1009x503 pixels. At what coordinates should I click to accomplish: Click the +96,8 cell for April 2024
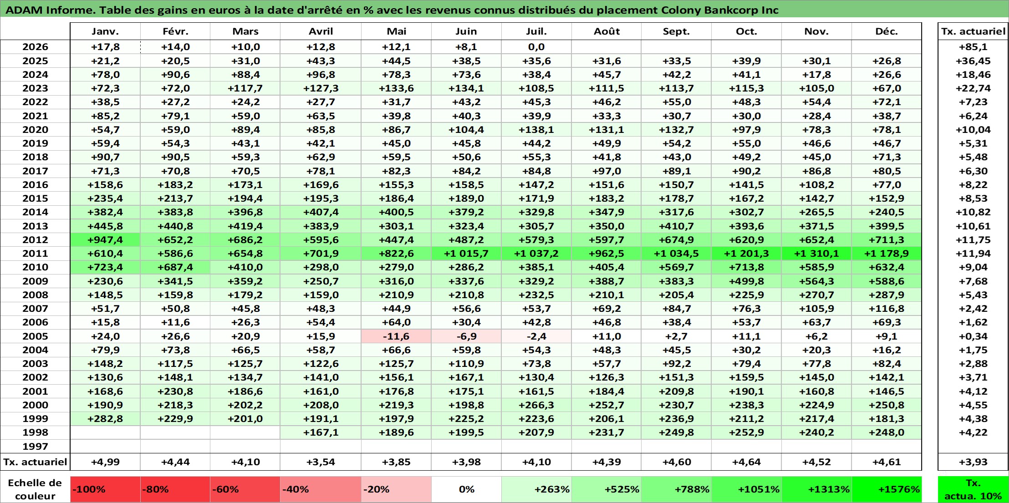(321, 75)
